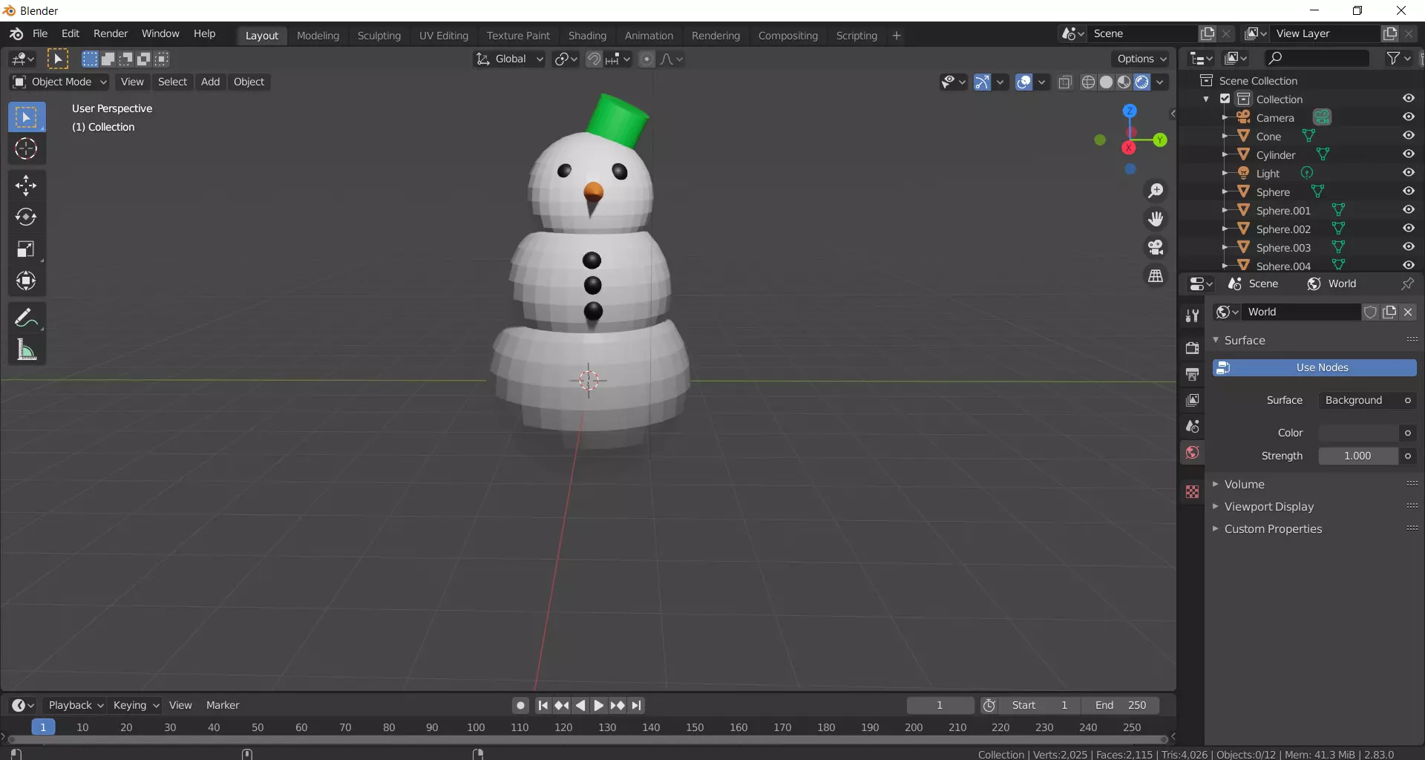The height and width of the screenshot is (760, 1425).
Task: Click the zoom viewport magnifier icon
Action: (x=1156, y=191)
